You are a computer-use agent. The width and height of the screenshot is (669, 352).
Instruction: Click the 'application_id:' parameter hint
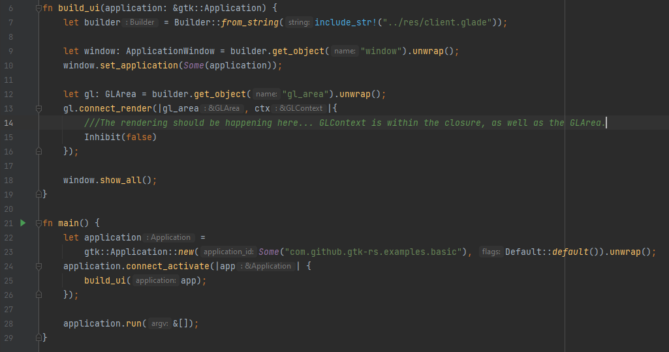[x=228, y=252]
